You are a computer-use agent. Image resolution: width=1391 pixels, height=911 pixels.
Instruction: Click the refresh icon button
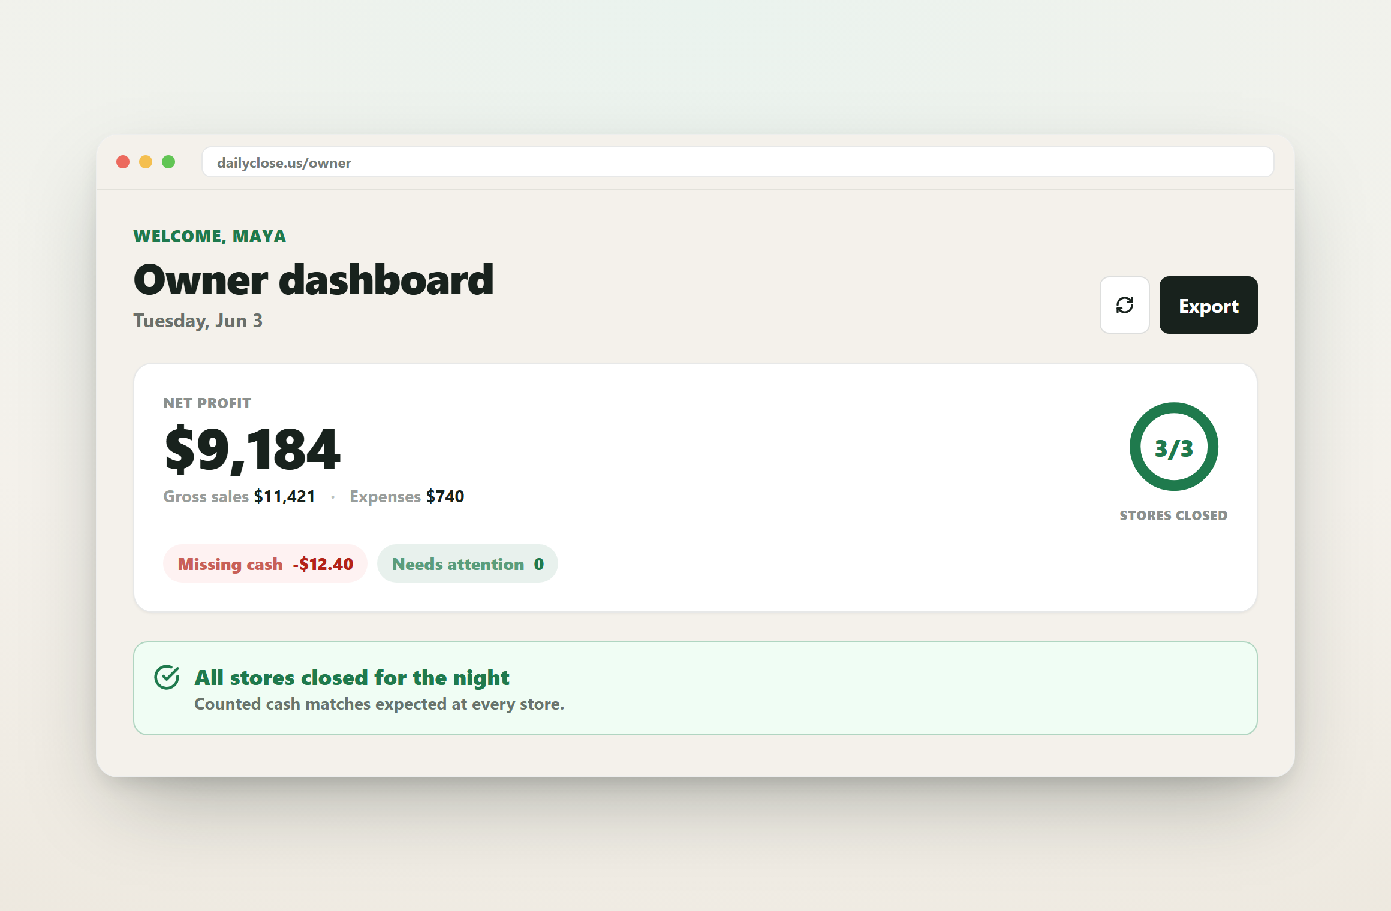click(x=1124, y=305)
